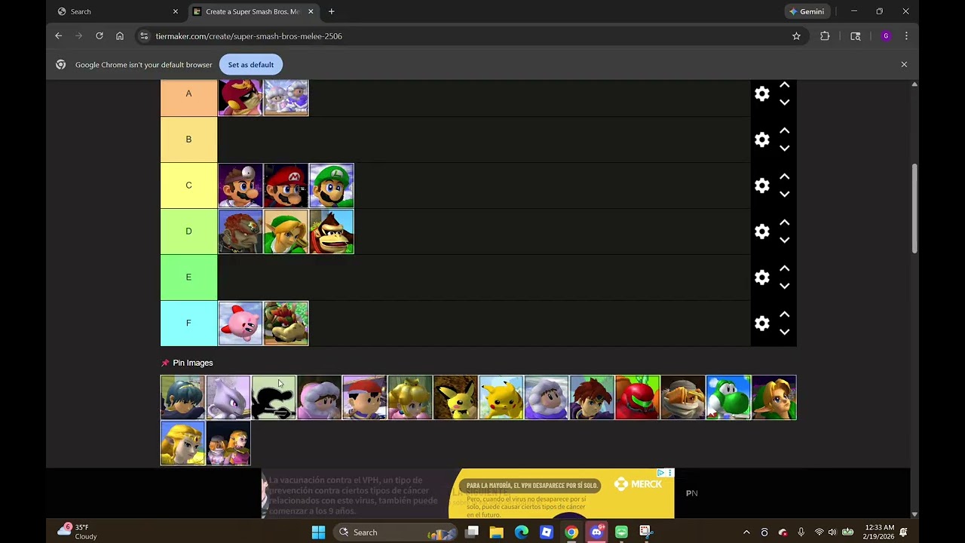Select light green tier D label
Viewport: 965px width, 543px height.
click(x=188, y=232)
